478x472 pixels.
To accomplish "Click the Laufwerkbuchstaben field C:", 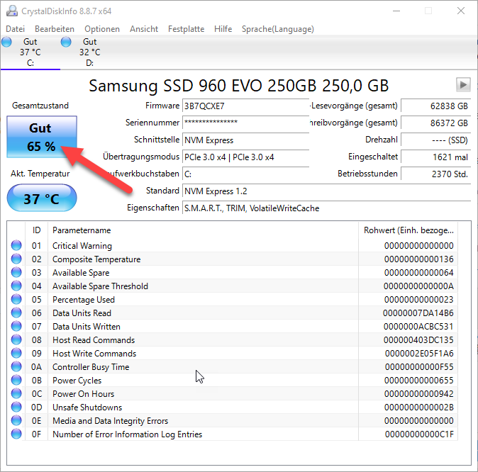I will [x=245, y=174].
